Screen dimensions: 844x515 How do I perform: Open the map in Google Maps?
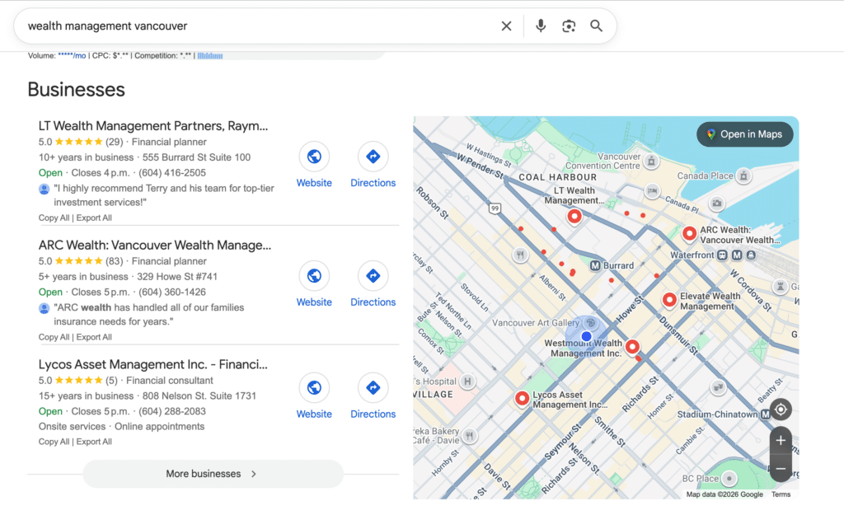[x=744, y=133]
